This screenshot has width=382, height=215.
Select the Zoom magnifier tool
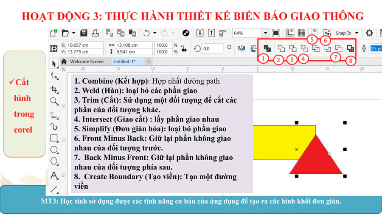tap(54, 101)
